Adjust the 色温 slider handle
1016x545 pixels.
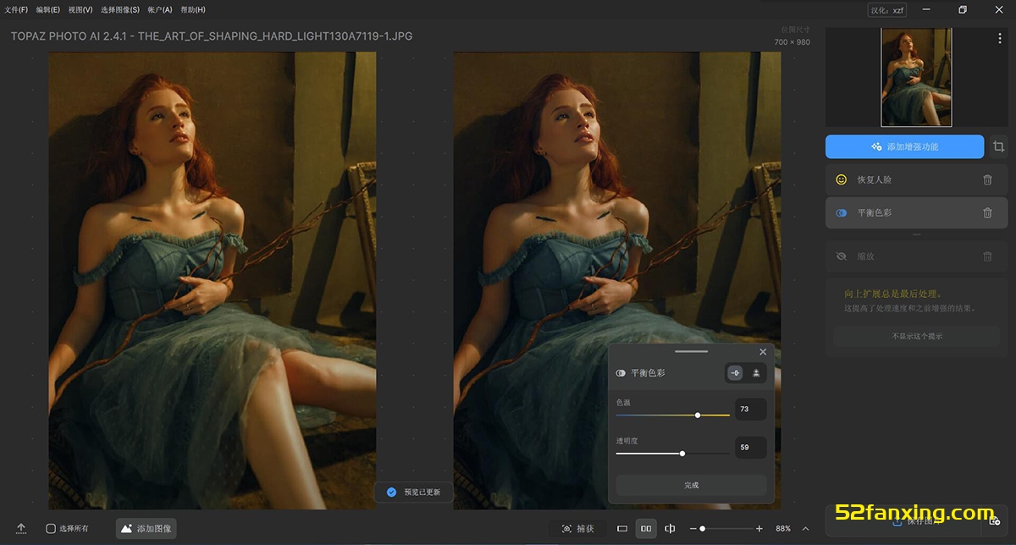tap(698, 416)
